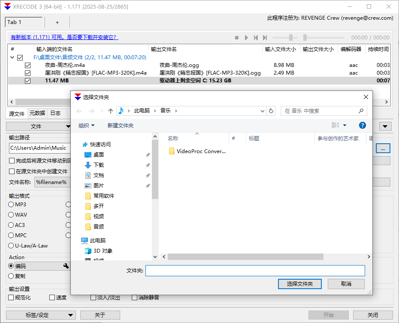Click the refresh icon in the address bar
Image resolution: width=399 pixels, height=323 pixels.
pos(271,111)
